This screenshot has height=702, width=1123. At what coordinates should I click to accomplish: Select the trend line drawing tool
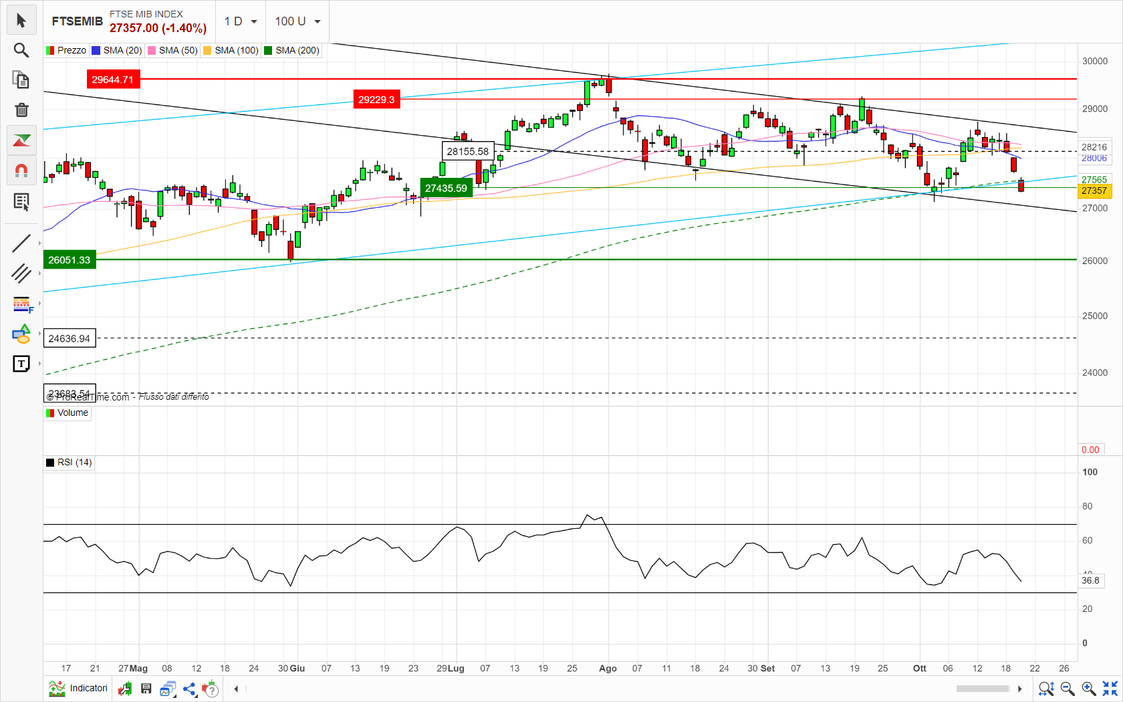(21, 243)
